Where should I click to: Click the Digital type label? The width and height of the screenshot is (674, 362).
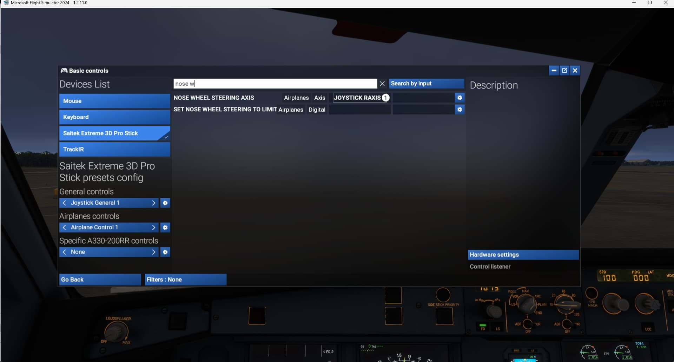(317, 110)
